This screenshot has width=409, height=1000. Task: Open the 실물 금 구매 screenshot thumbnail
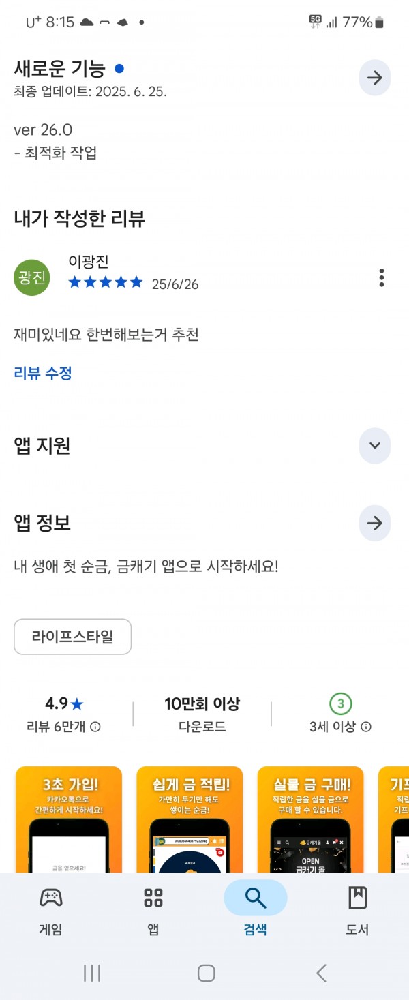pos(310,819)
